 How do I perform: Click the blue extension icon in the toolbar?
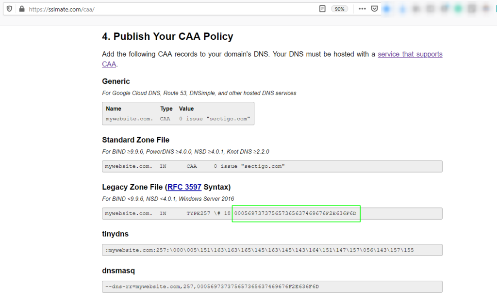click(387, 8)
